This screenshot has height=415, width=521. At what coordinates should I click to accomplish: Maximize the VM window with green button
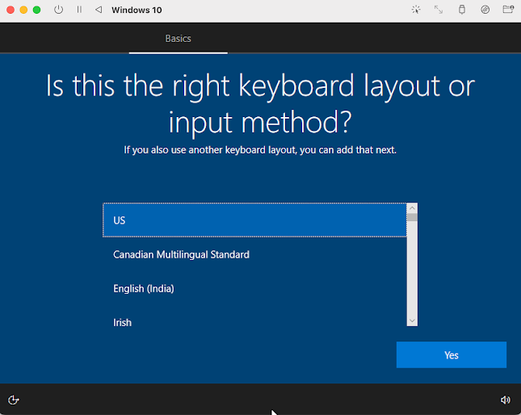(x=37, y=10)
